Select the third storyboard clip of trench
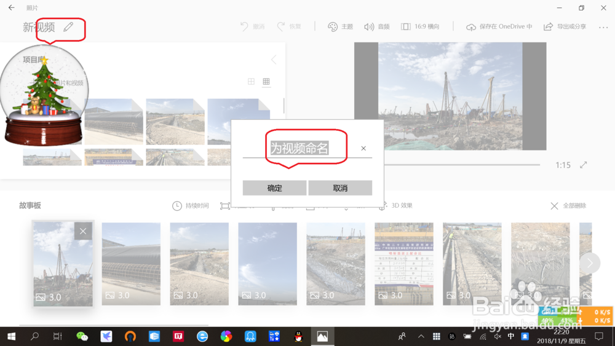The width and height of the screenshot is (615, 346). [x=199, y=264]
